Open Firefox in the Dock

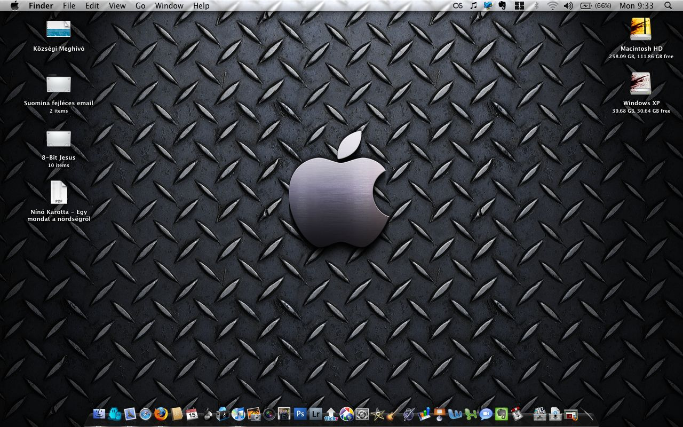pos(161,414)
